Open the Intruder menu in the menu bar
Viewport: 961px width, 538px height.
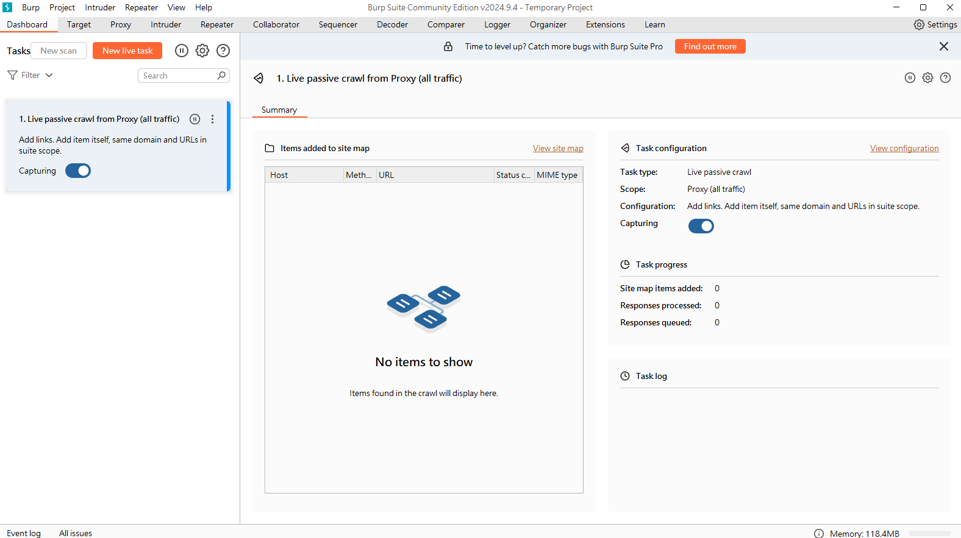coord(100,7)
